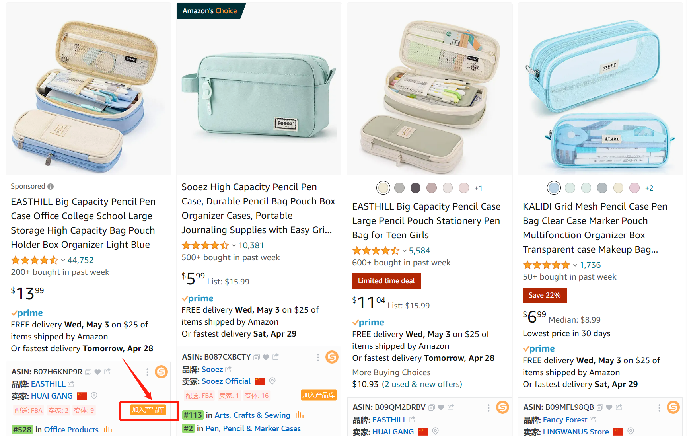Click orange S logo in B07H6KNP9R panel
Viewport: 687px width, 436px height.
[x=161, y=372]
